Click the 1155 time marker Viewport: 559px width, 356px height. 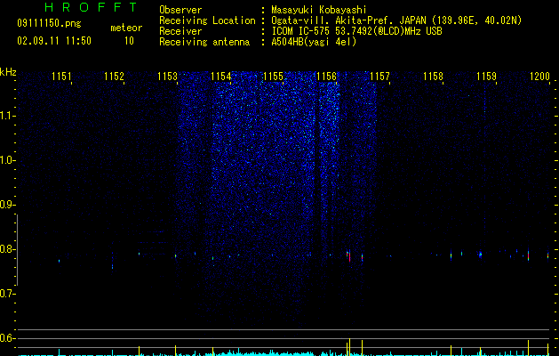[x=274, y=76]
